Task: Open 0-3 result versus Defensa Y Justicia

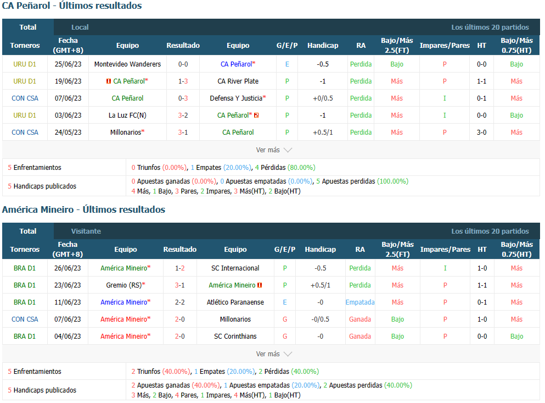Action: [x=183, y=98]
